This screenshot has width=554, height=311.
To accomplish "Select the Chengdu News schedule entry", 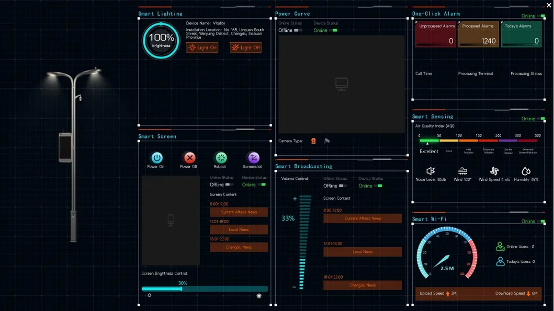I will [239, 247].
